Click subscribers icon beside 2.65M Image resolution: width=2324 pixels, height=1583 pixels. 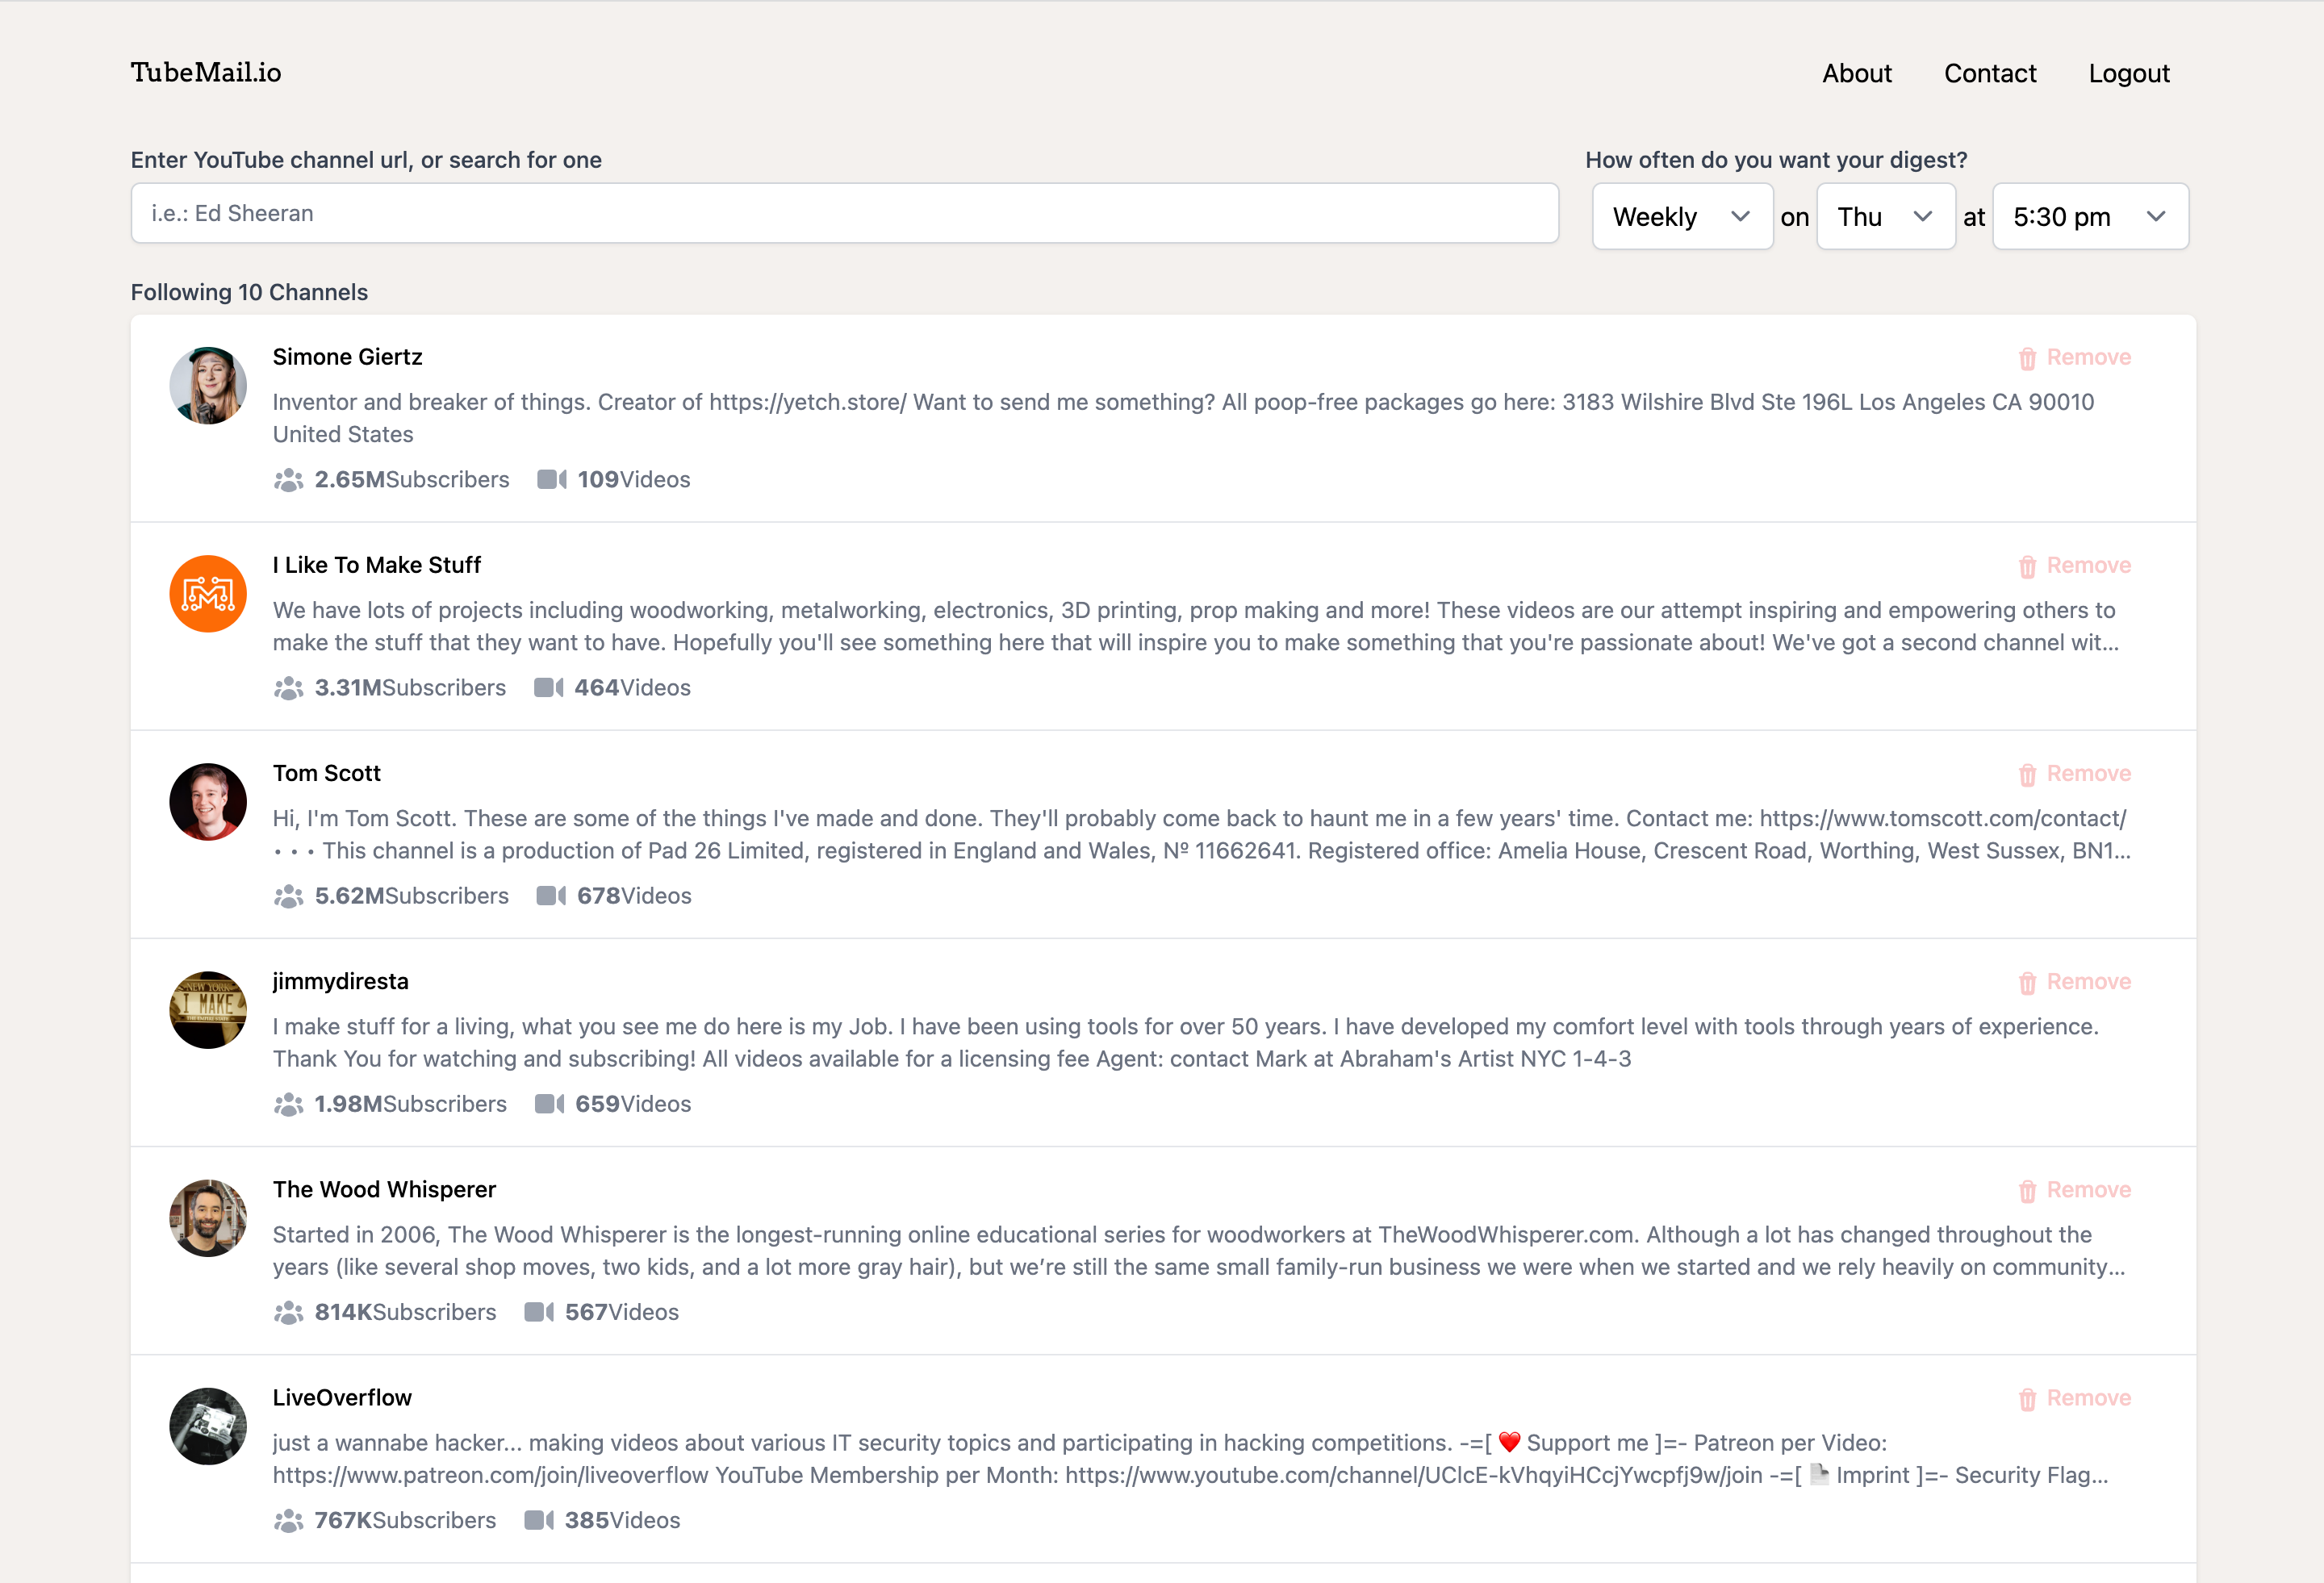coord(288,480)
